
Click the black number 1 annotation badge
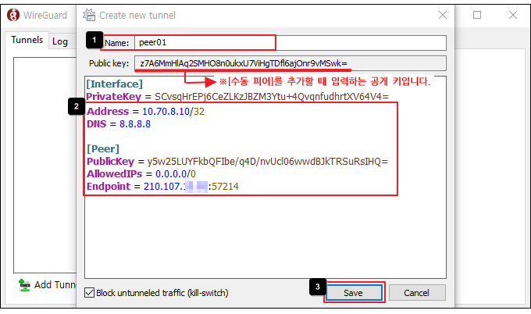(94, 38)
